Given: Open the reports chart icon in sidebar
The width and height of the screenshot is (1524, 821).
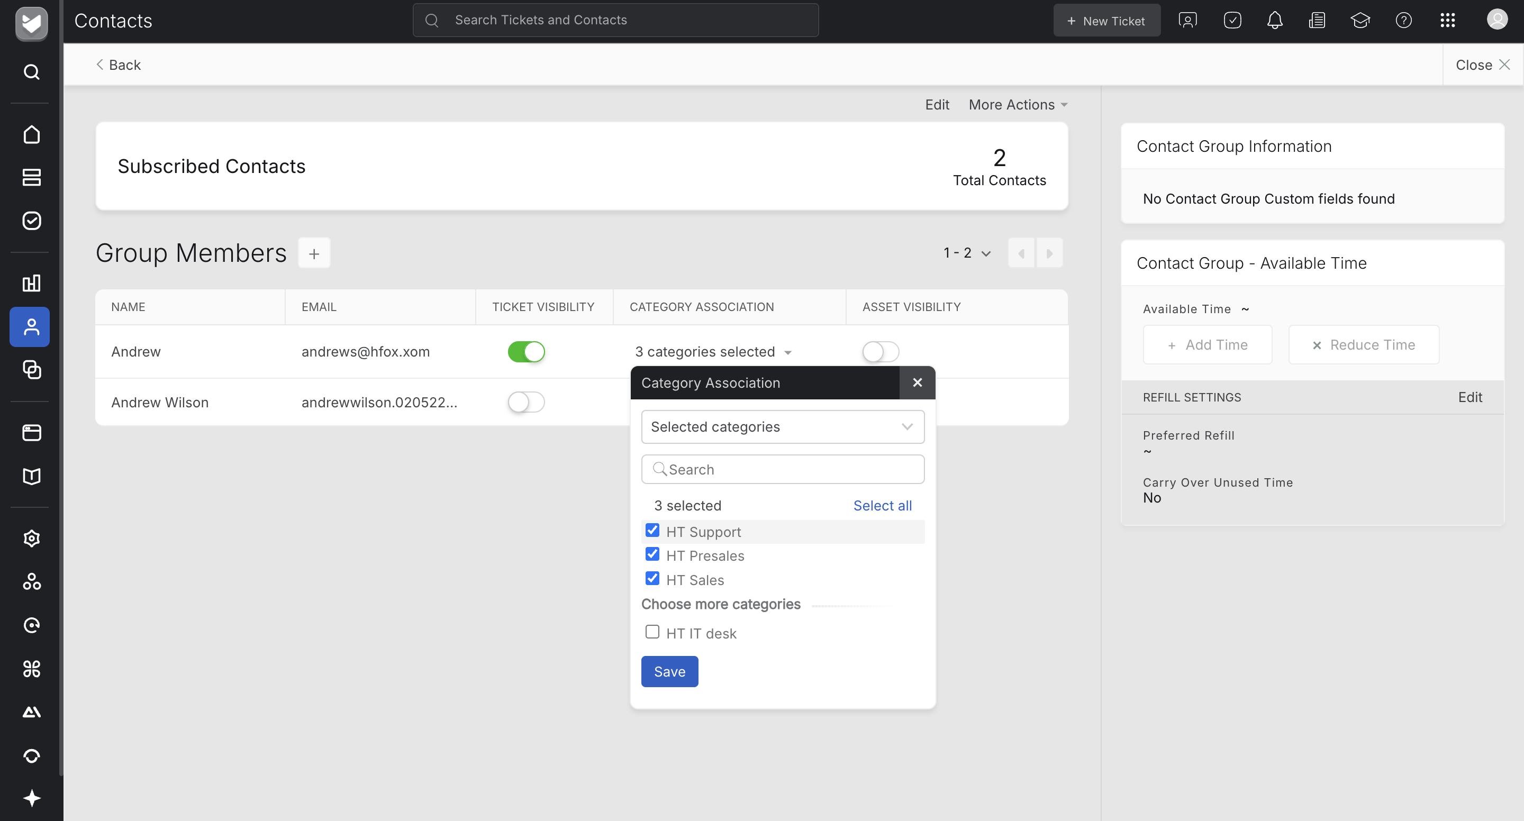Looking at the screenshot, I should pyautogui.click(x=31, y=282).
